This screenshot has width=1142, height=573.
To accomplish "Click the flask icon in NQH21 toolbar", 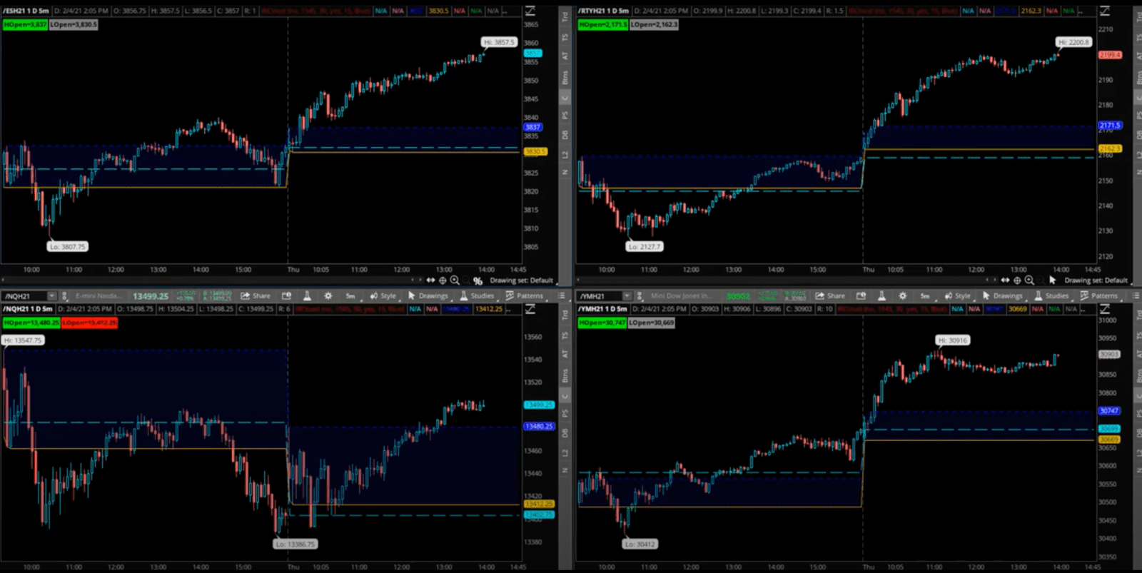I will pyautogui.click(x=307, y=295).
